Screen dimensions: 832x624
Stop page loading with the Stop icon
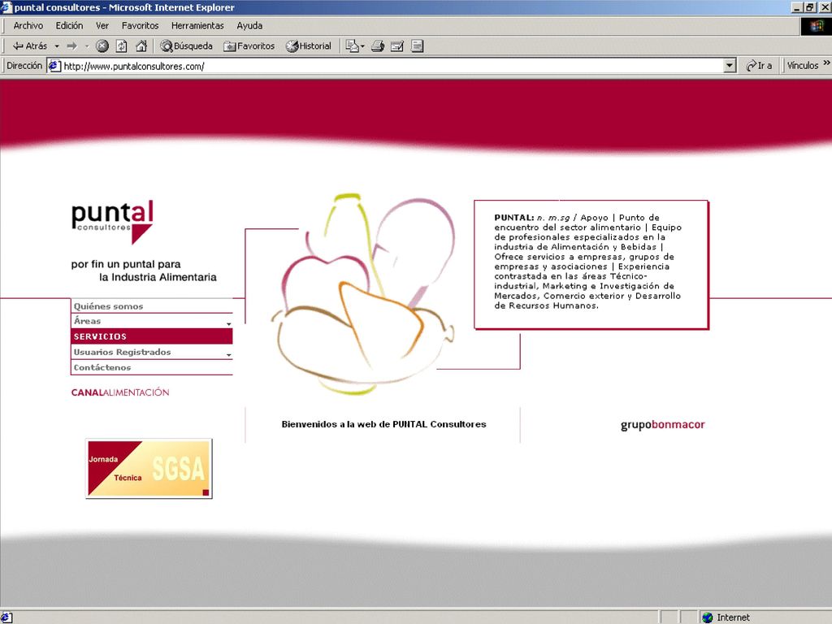tap(102, 46)
